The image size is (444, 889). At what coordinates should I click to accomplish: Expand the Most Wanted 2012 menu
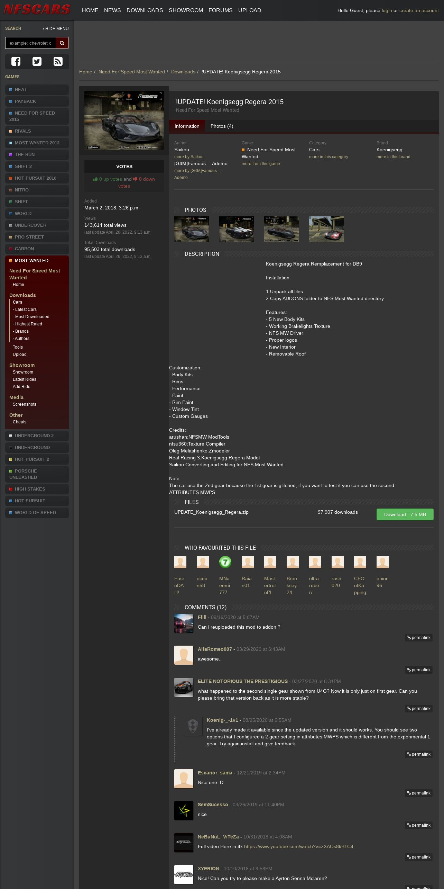click(x=37, y=143)
